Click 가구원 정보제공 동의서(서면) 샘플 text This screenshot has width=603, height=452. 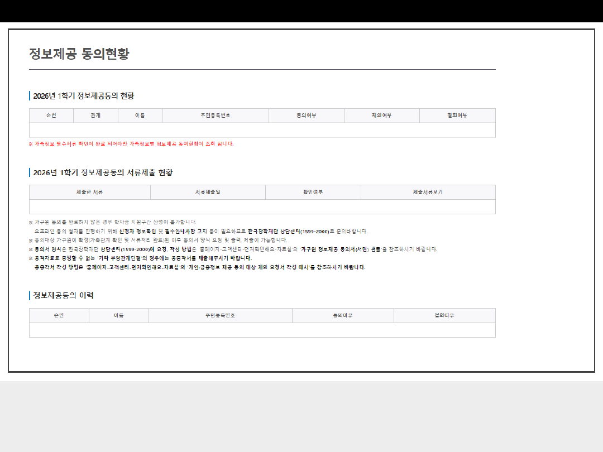(x=341, y=249)
